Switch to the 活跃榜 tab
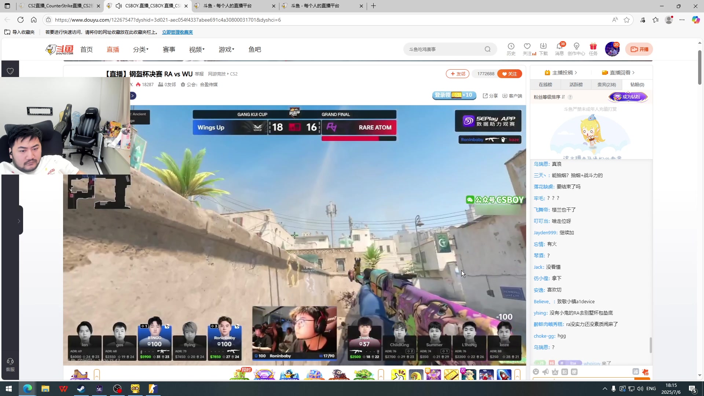The image size is (704, 396). click(576, 85)
